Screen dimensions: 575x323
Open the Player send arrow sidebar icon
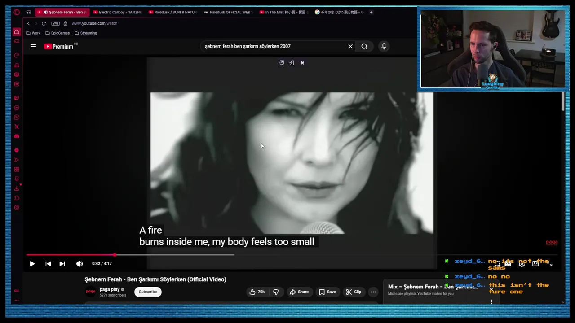coord(17,160)
